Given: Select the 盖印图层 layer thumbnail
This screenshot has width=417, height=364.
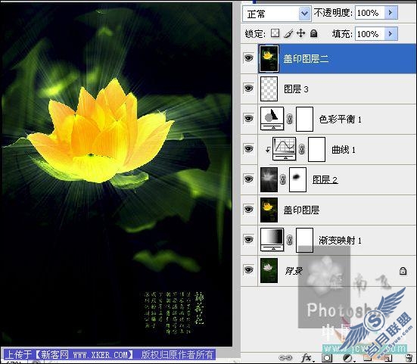Looking at the screenshot, I should [269, 210].
